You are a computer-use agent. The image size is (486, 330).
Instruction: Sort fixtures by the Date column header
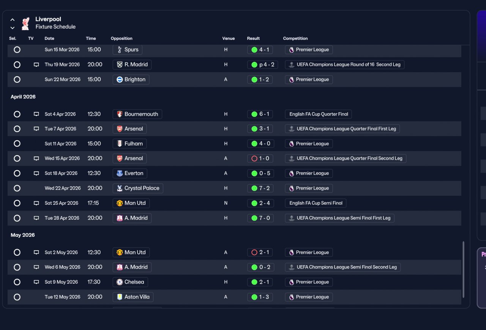pyautogui.click(x=49, y=38)
